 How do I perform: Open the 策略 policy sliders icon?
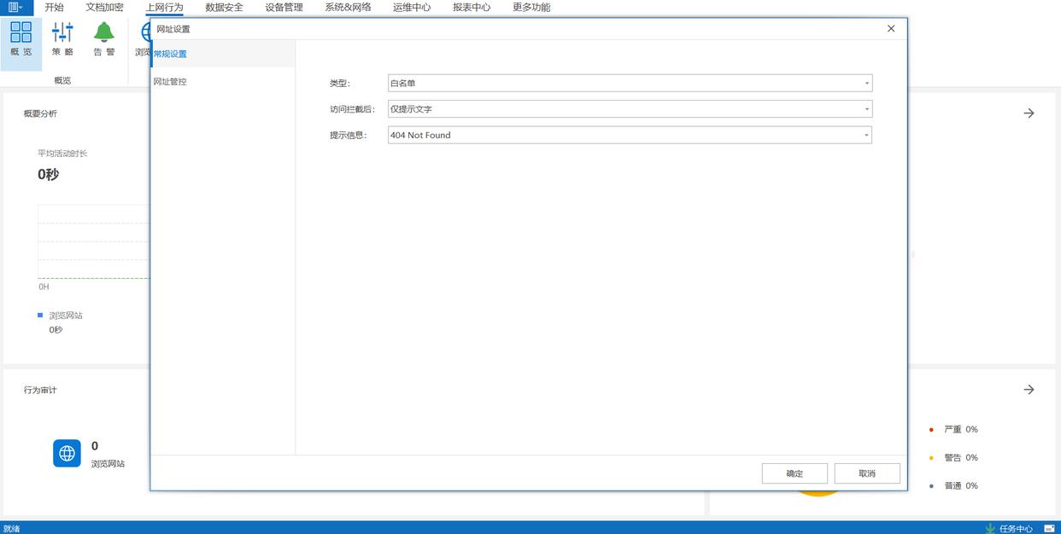62,33
